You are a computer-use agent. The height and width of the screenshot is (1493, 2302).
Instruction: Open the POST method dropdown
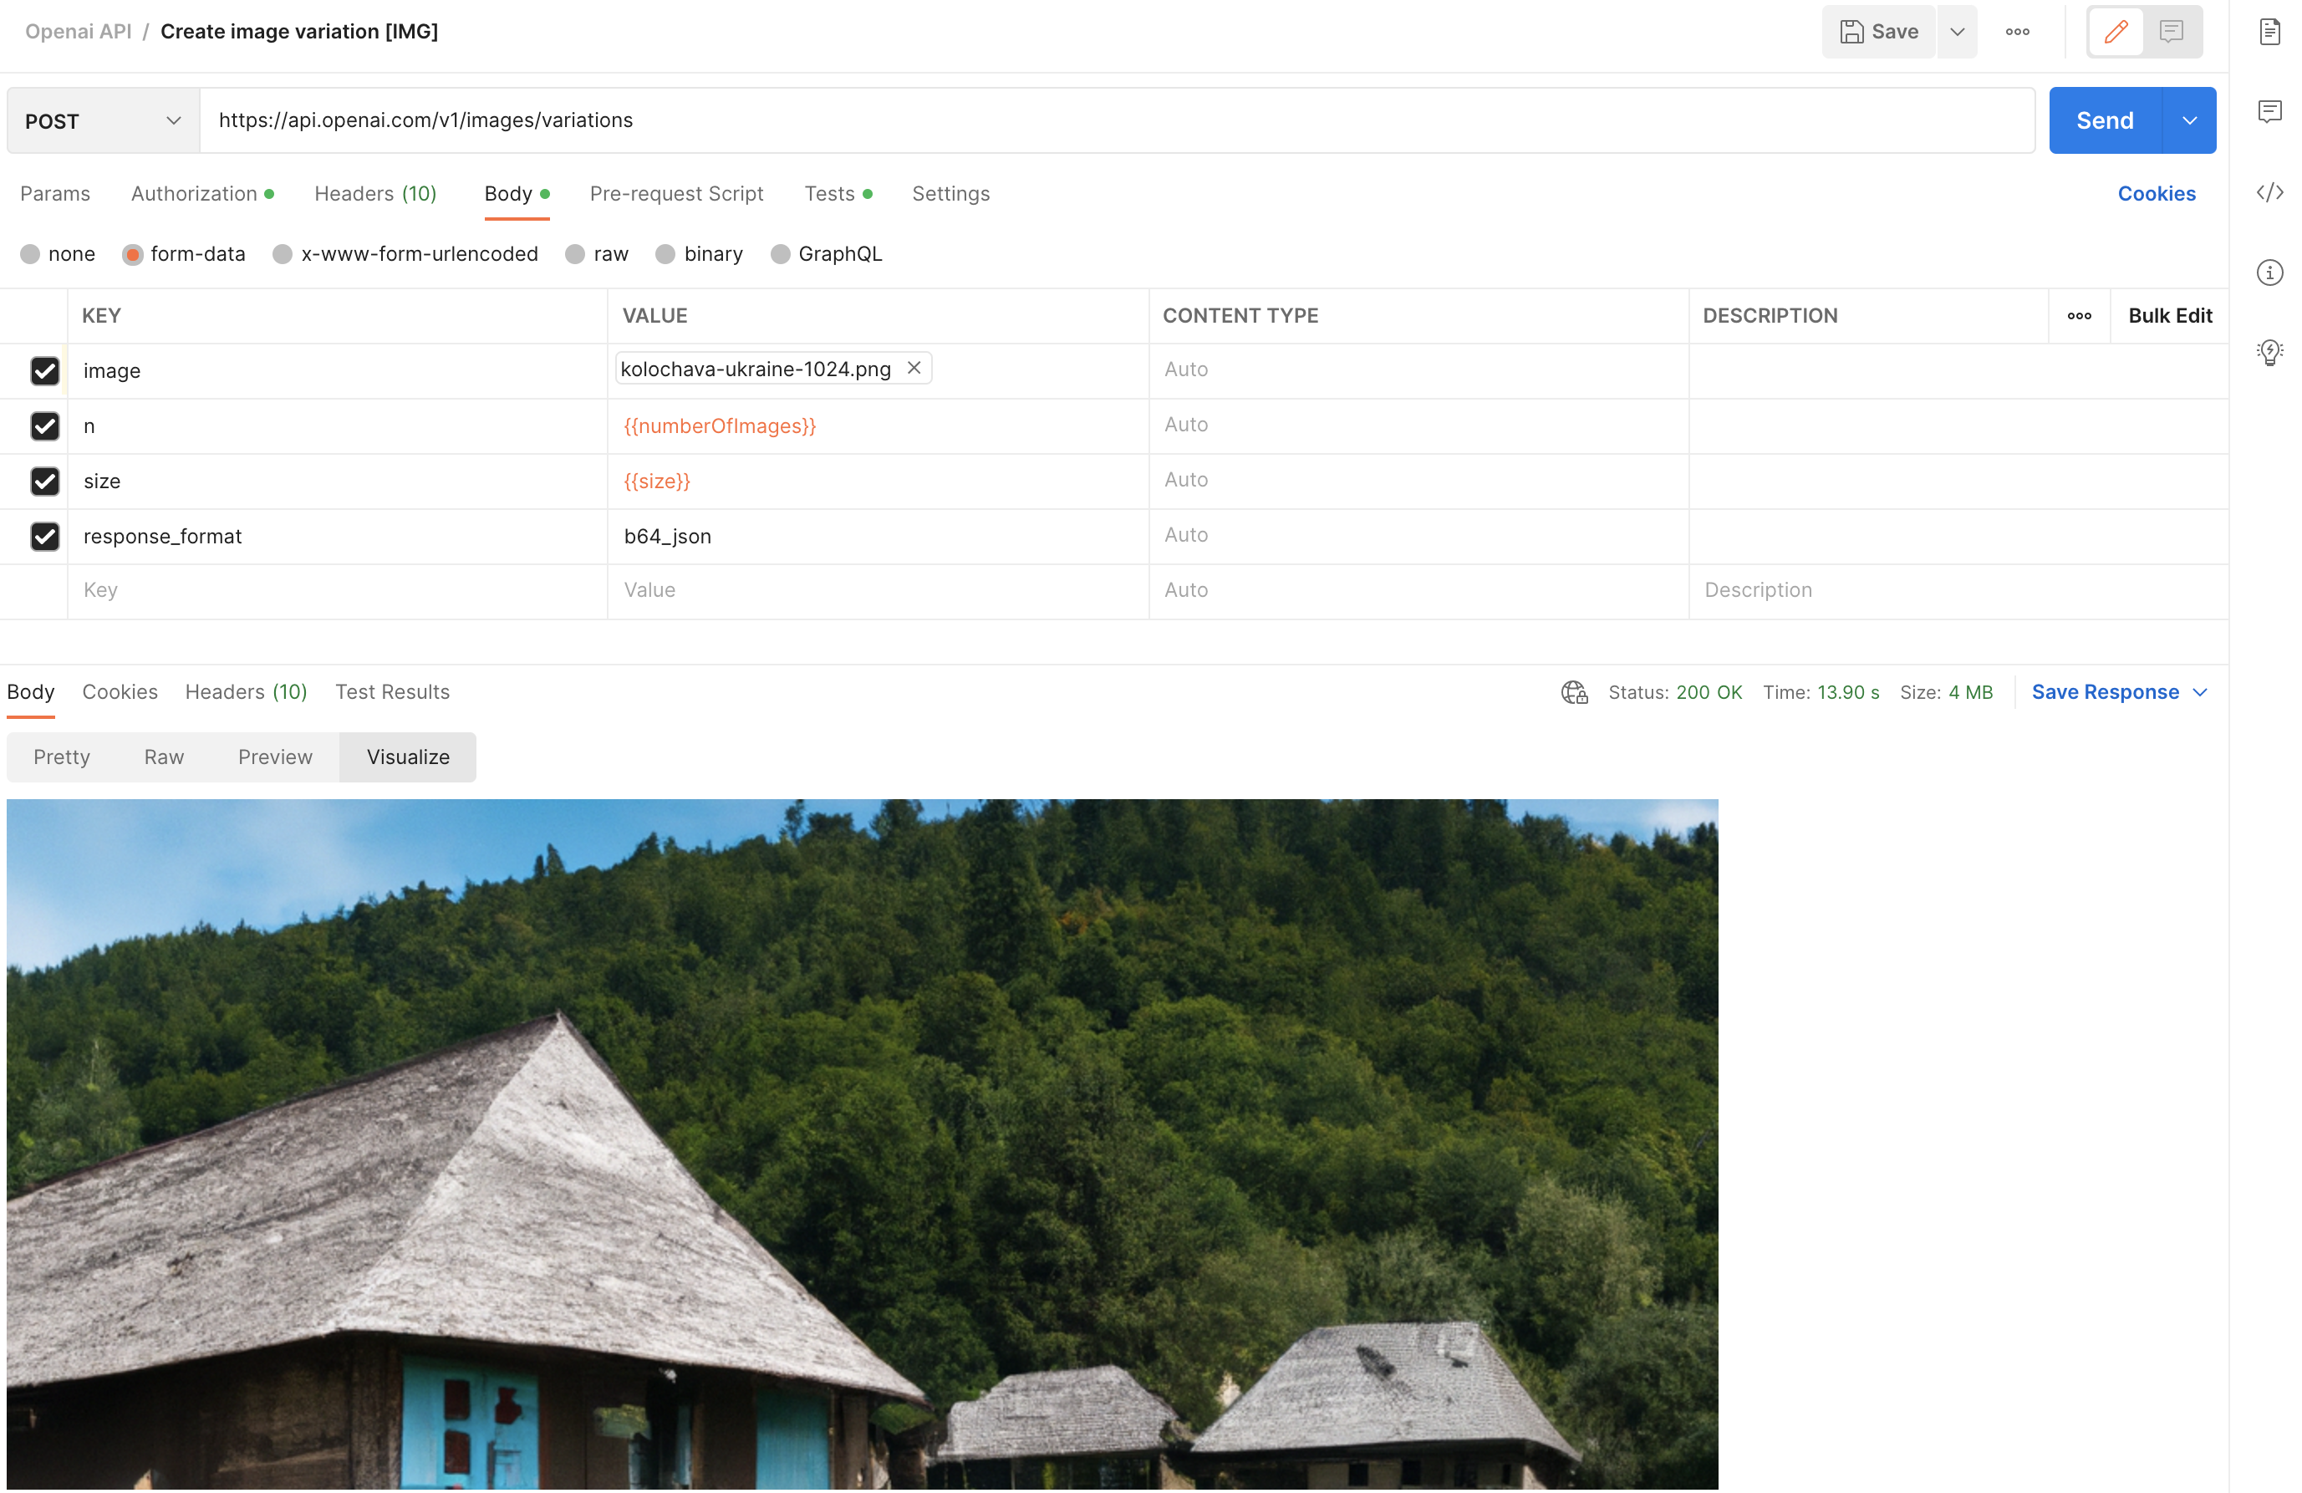[100, 120]
